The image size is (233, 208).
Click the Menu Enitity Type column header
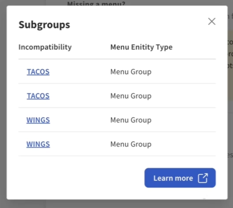[x=141, y=47]
